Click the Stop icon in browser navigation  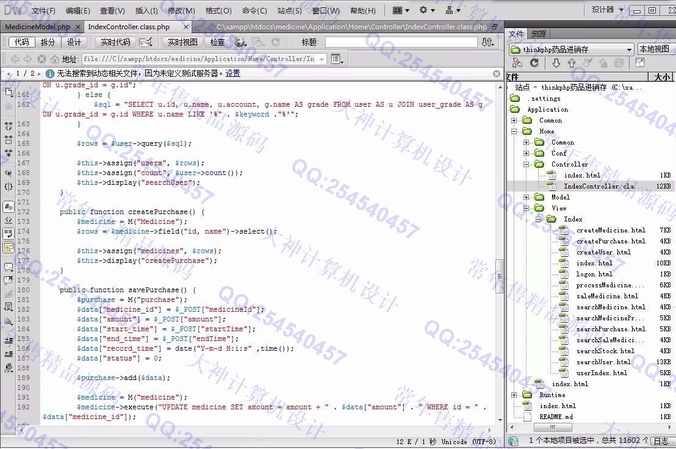coord(41,59)
